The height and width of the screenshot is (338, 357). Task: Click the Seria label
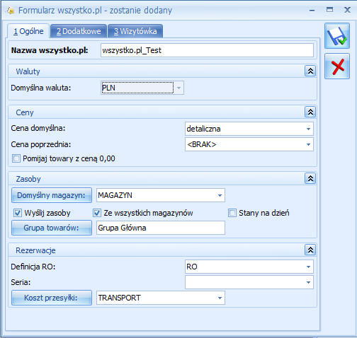(x=21, y=282)
